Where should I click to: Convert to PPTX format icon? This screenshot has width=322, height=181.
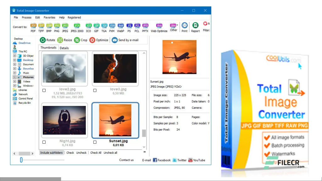[x=145, y=26]
